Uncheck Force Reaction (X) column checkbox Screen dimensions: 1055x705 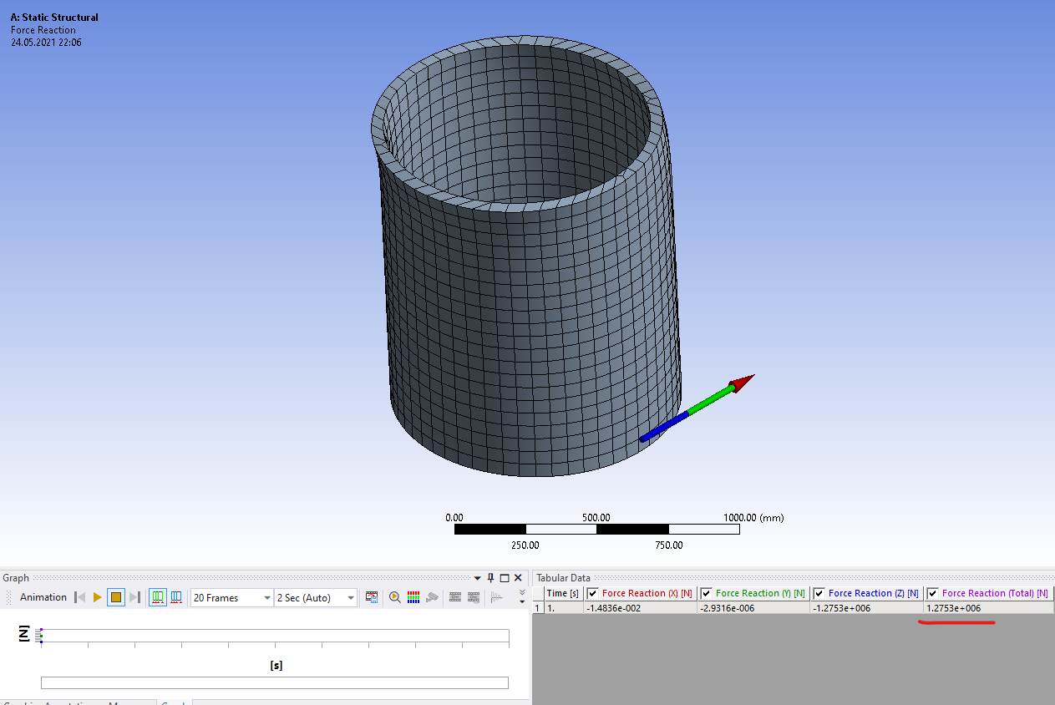[x=592, y=593]
